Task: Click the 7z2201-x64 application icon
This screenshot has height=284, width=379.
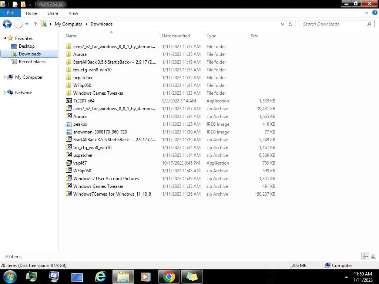Action: [68, 101]
